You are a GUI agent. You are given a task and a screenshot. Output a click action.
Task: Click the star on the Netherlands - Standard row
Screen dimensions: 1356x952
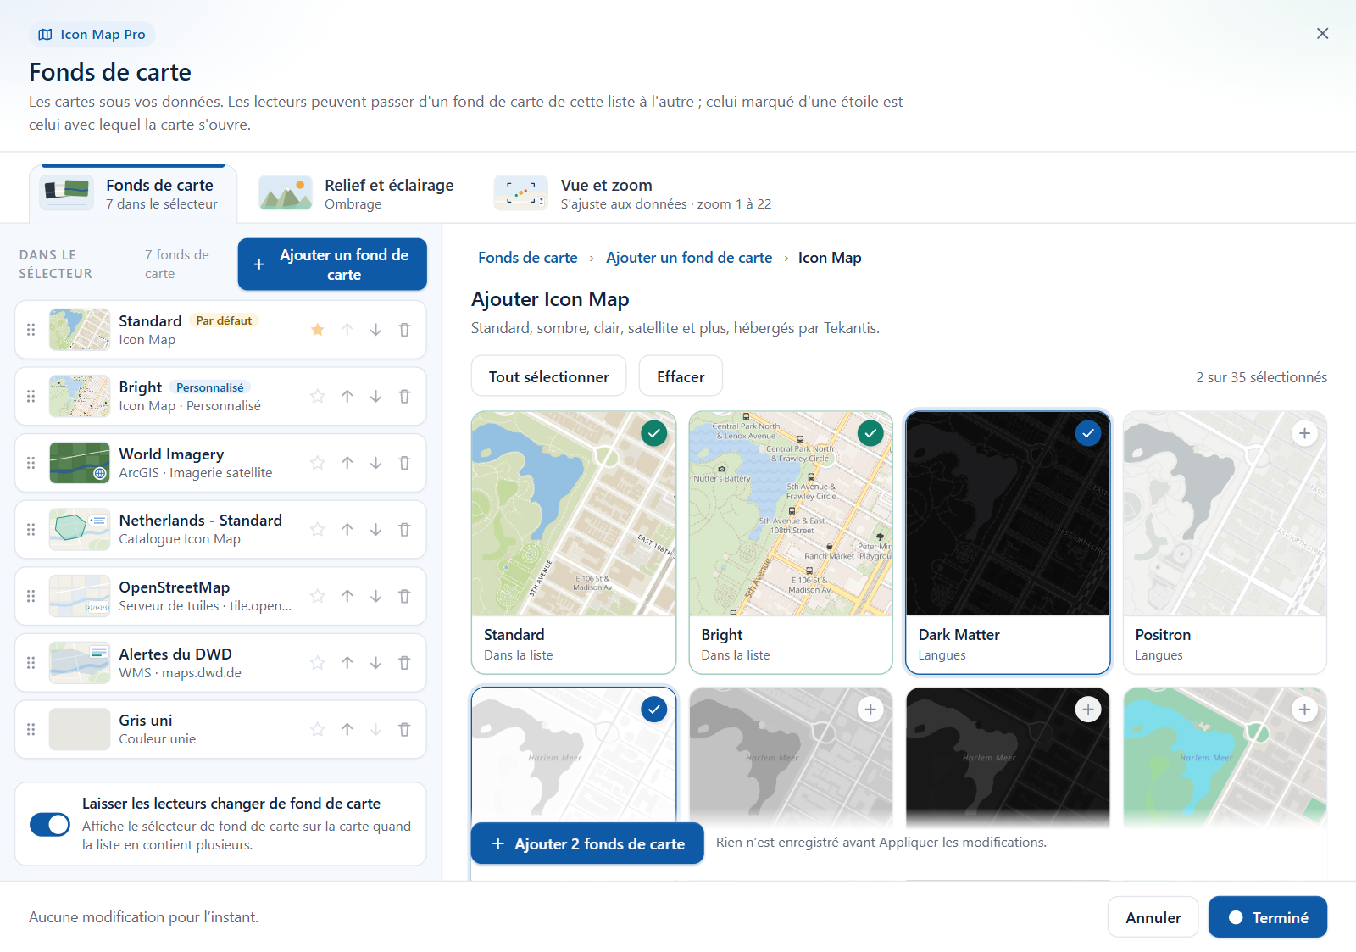(318, 530)
